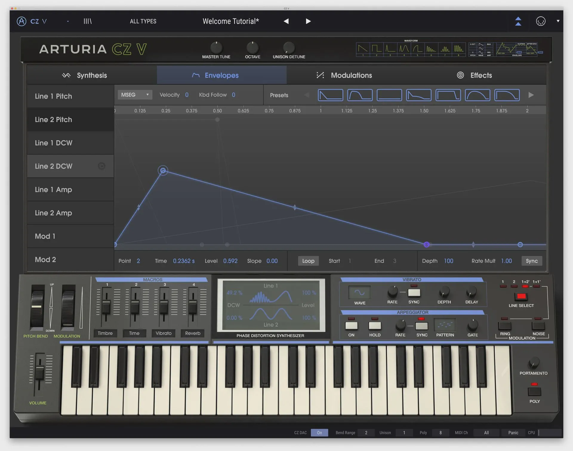This screenshot has height=451, width=573.
Task: Enable arpeggiator HOLD button
Action: tap(375, 326)
